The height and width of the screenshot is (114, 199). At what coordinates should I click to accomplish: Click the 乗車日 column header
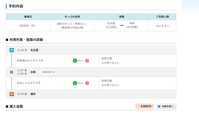[x=28, y=17]
